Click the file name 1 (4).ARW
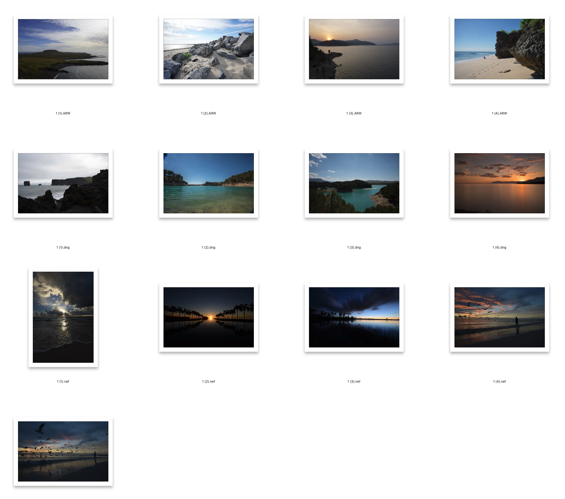The height and width of the screenshot is (499, 565). point(499,113)
